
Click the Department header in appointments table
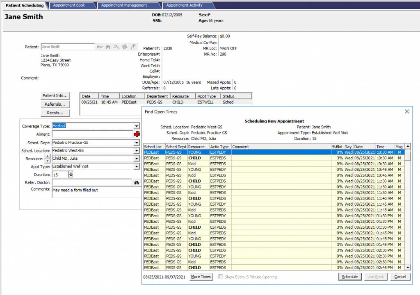[157, 96]
